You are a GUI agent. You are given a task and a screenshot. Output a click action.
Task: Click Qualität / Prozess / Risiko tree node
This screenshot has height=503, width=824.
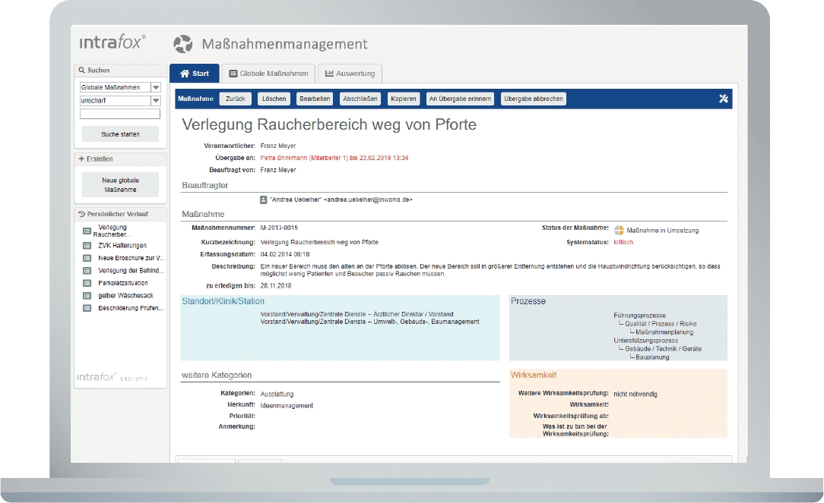coord(661,324)
